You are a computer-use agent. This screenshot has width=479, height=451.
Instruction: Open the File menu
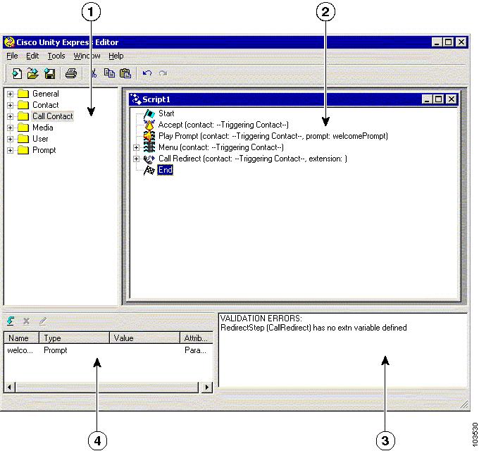click(x=12, y=56)
